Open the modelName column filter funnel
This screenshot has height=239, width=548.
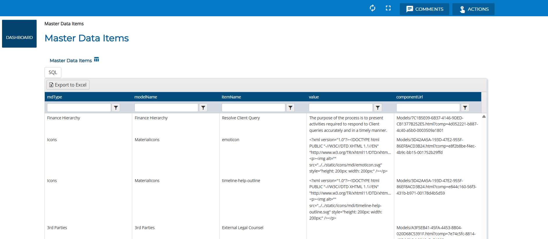203,108
